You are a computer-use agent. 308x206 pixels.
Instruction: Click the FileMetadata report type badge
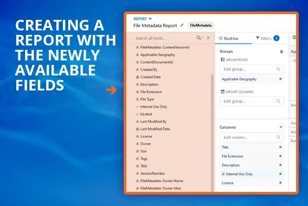pyautogui.click(x=201, y=25)
